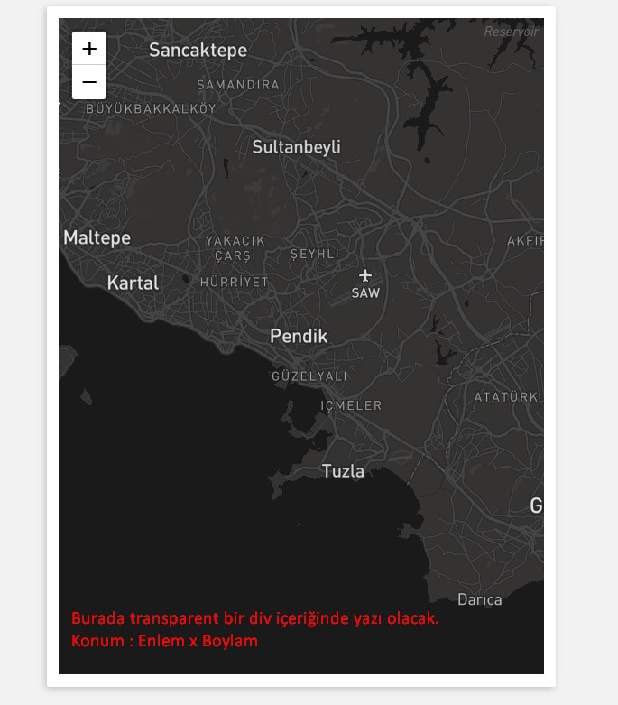Zoom in with the plus button

tap(89, 48)
